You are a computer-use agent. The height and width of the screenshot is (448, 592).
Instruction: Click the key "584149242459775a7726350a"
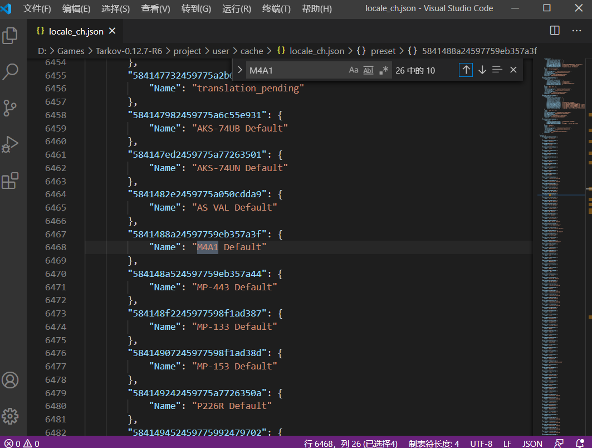point(197,393)
